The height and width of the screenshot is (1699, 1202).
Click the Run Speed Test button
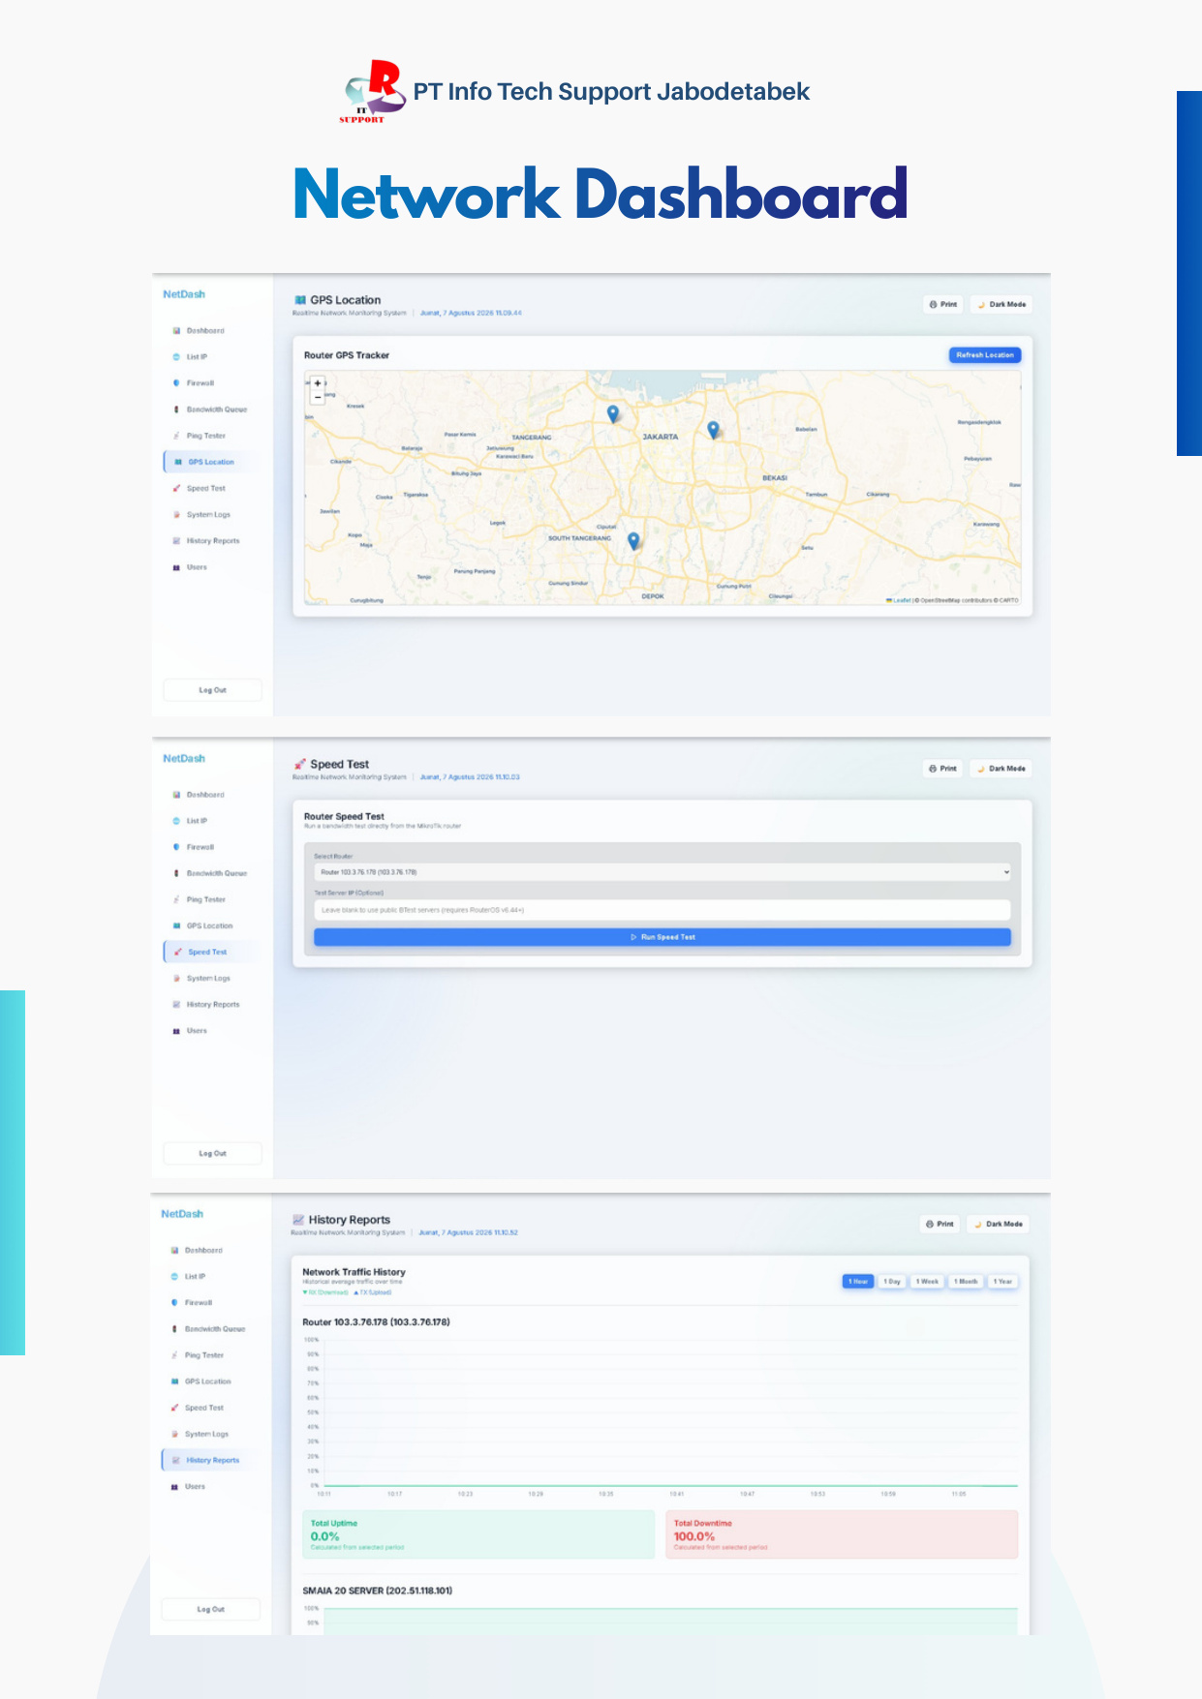pos(663,937)
